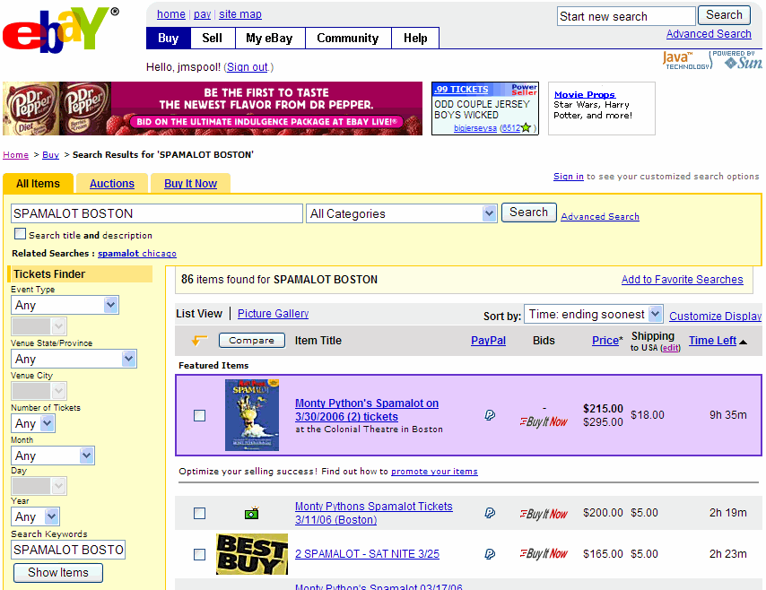Check the 2 SPAMALOT SAT NITE compare box
The height and width of the screenshot is (590, 766).
coord(199,554)
